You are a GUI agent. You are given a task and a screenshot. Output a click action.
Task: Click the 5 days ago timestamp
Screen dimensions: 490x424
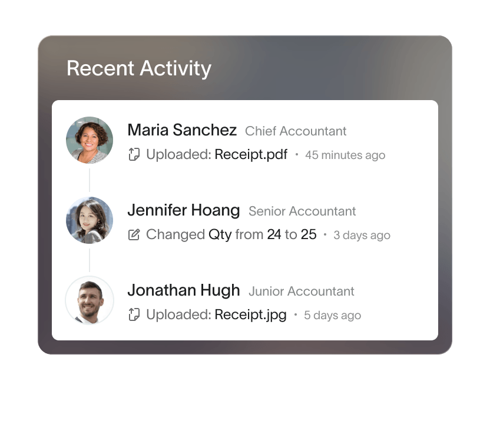[333, 315]
